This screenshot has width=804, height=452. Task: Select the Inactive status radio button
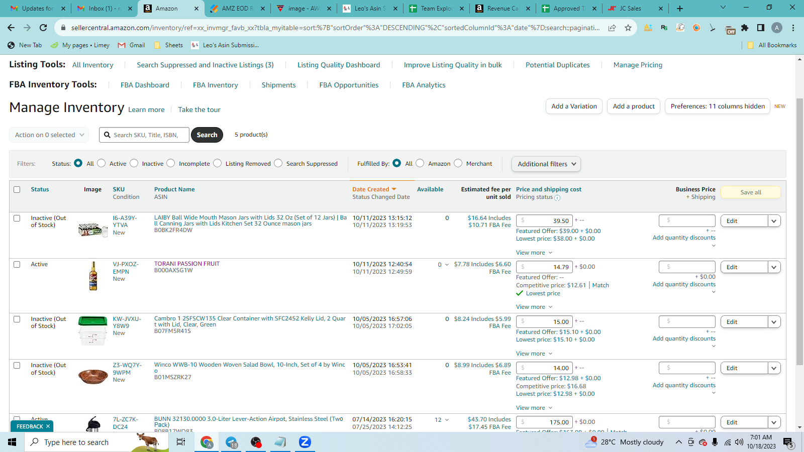[134, 163]
